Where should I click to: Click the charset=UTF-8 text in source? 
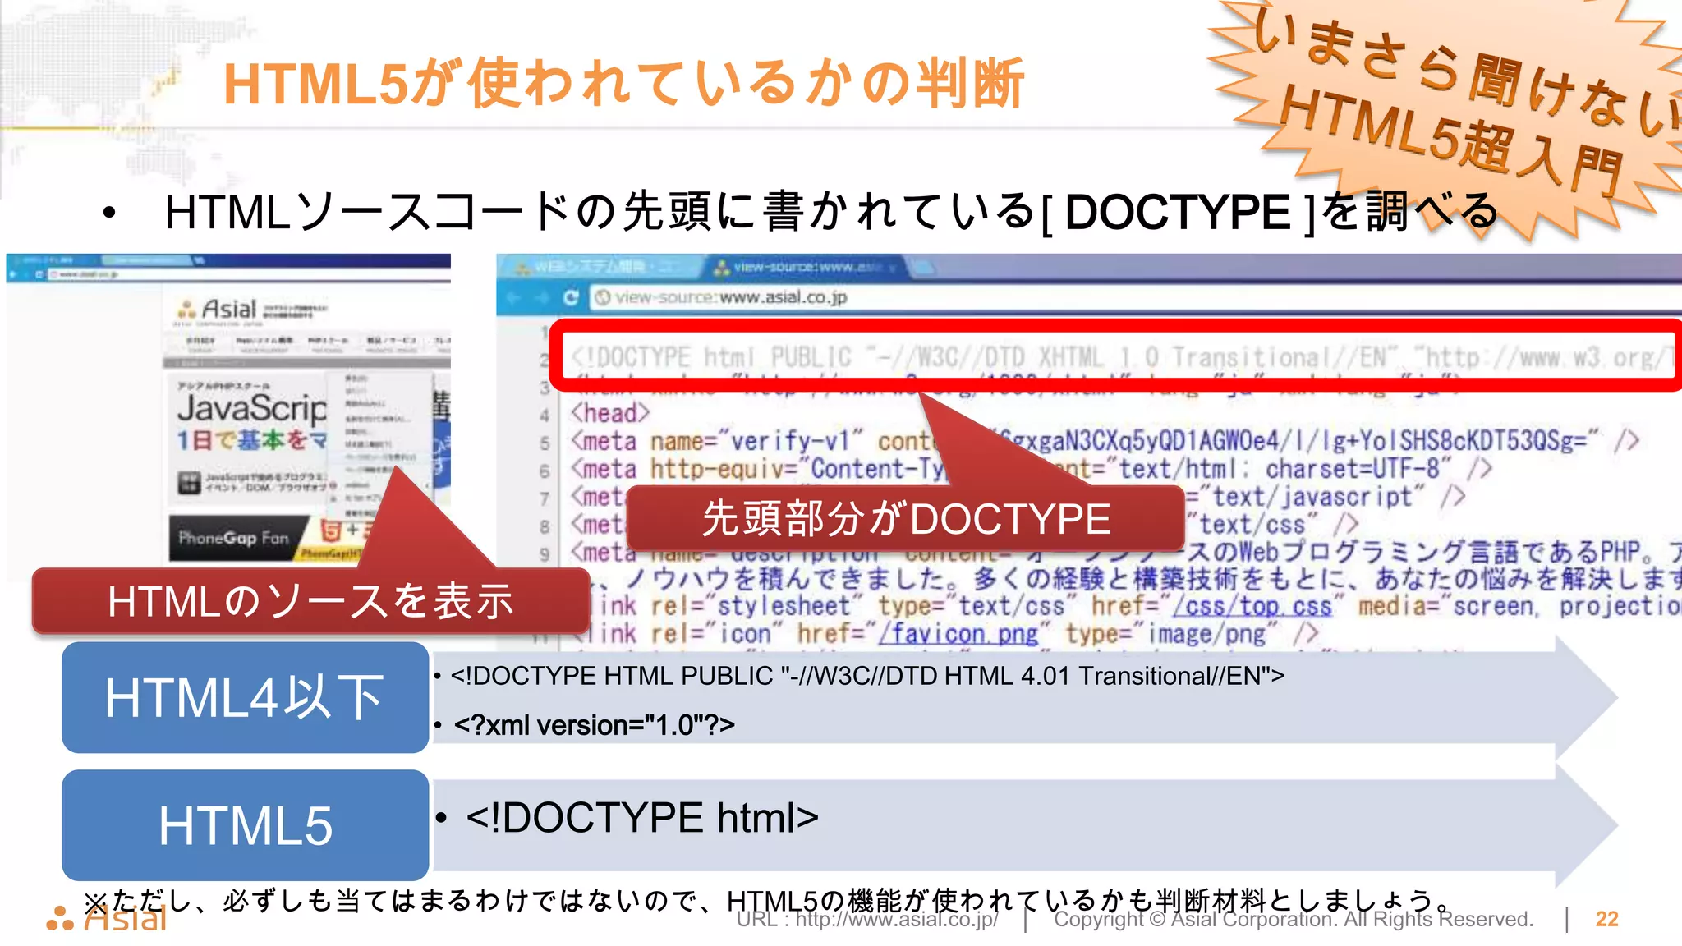coord(1353,469)
